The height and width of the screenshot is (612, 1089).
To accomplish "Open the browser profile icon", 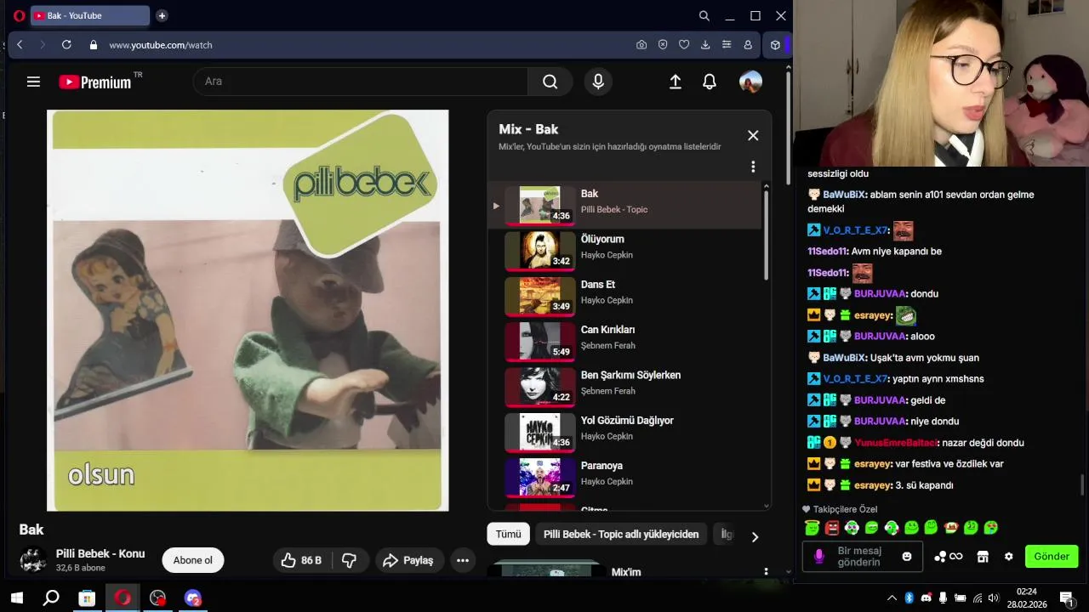I will 748,45.
